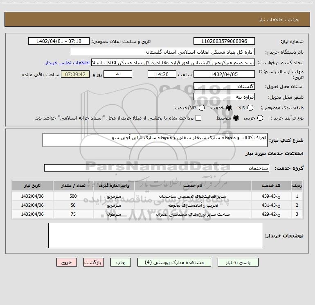The width and height of the screenshot is (315, 305).
Task: Click the تعداد / مقدار column header
Action: [73, 185]
